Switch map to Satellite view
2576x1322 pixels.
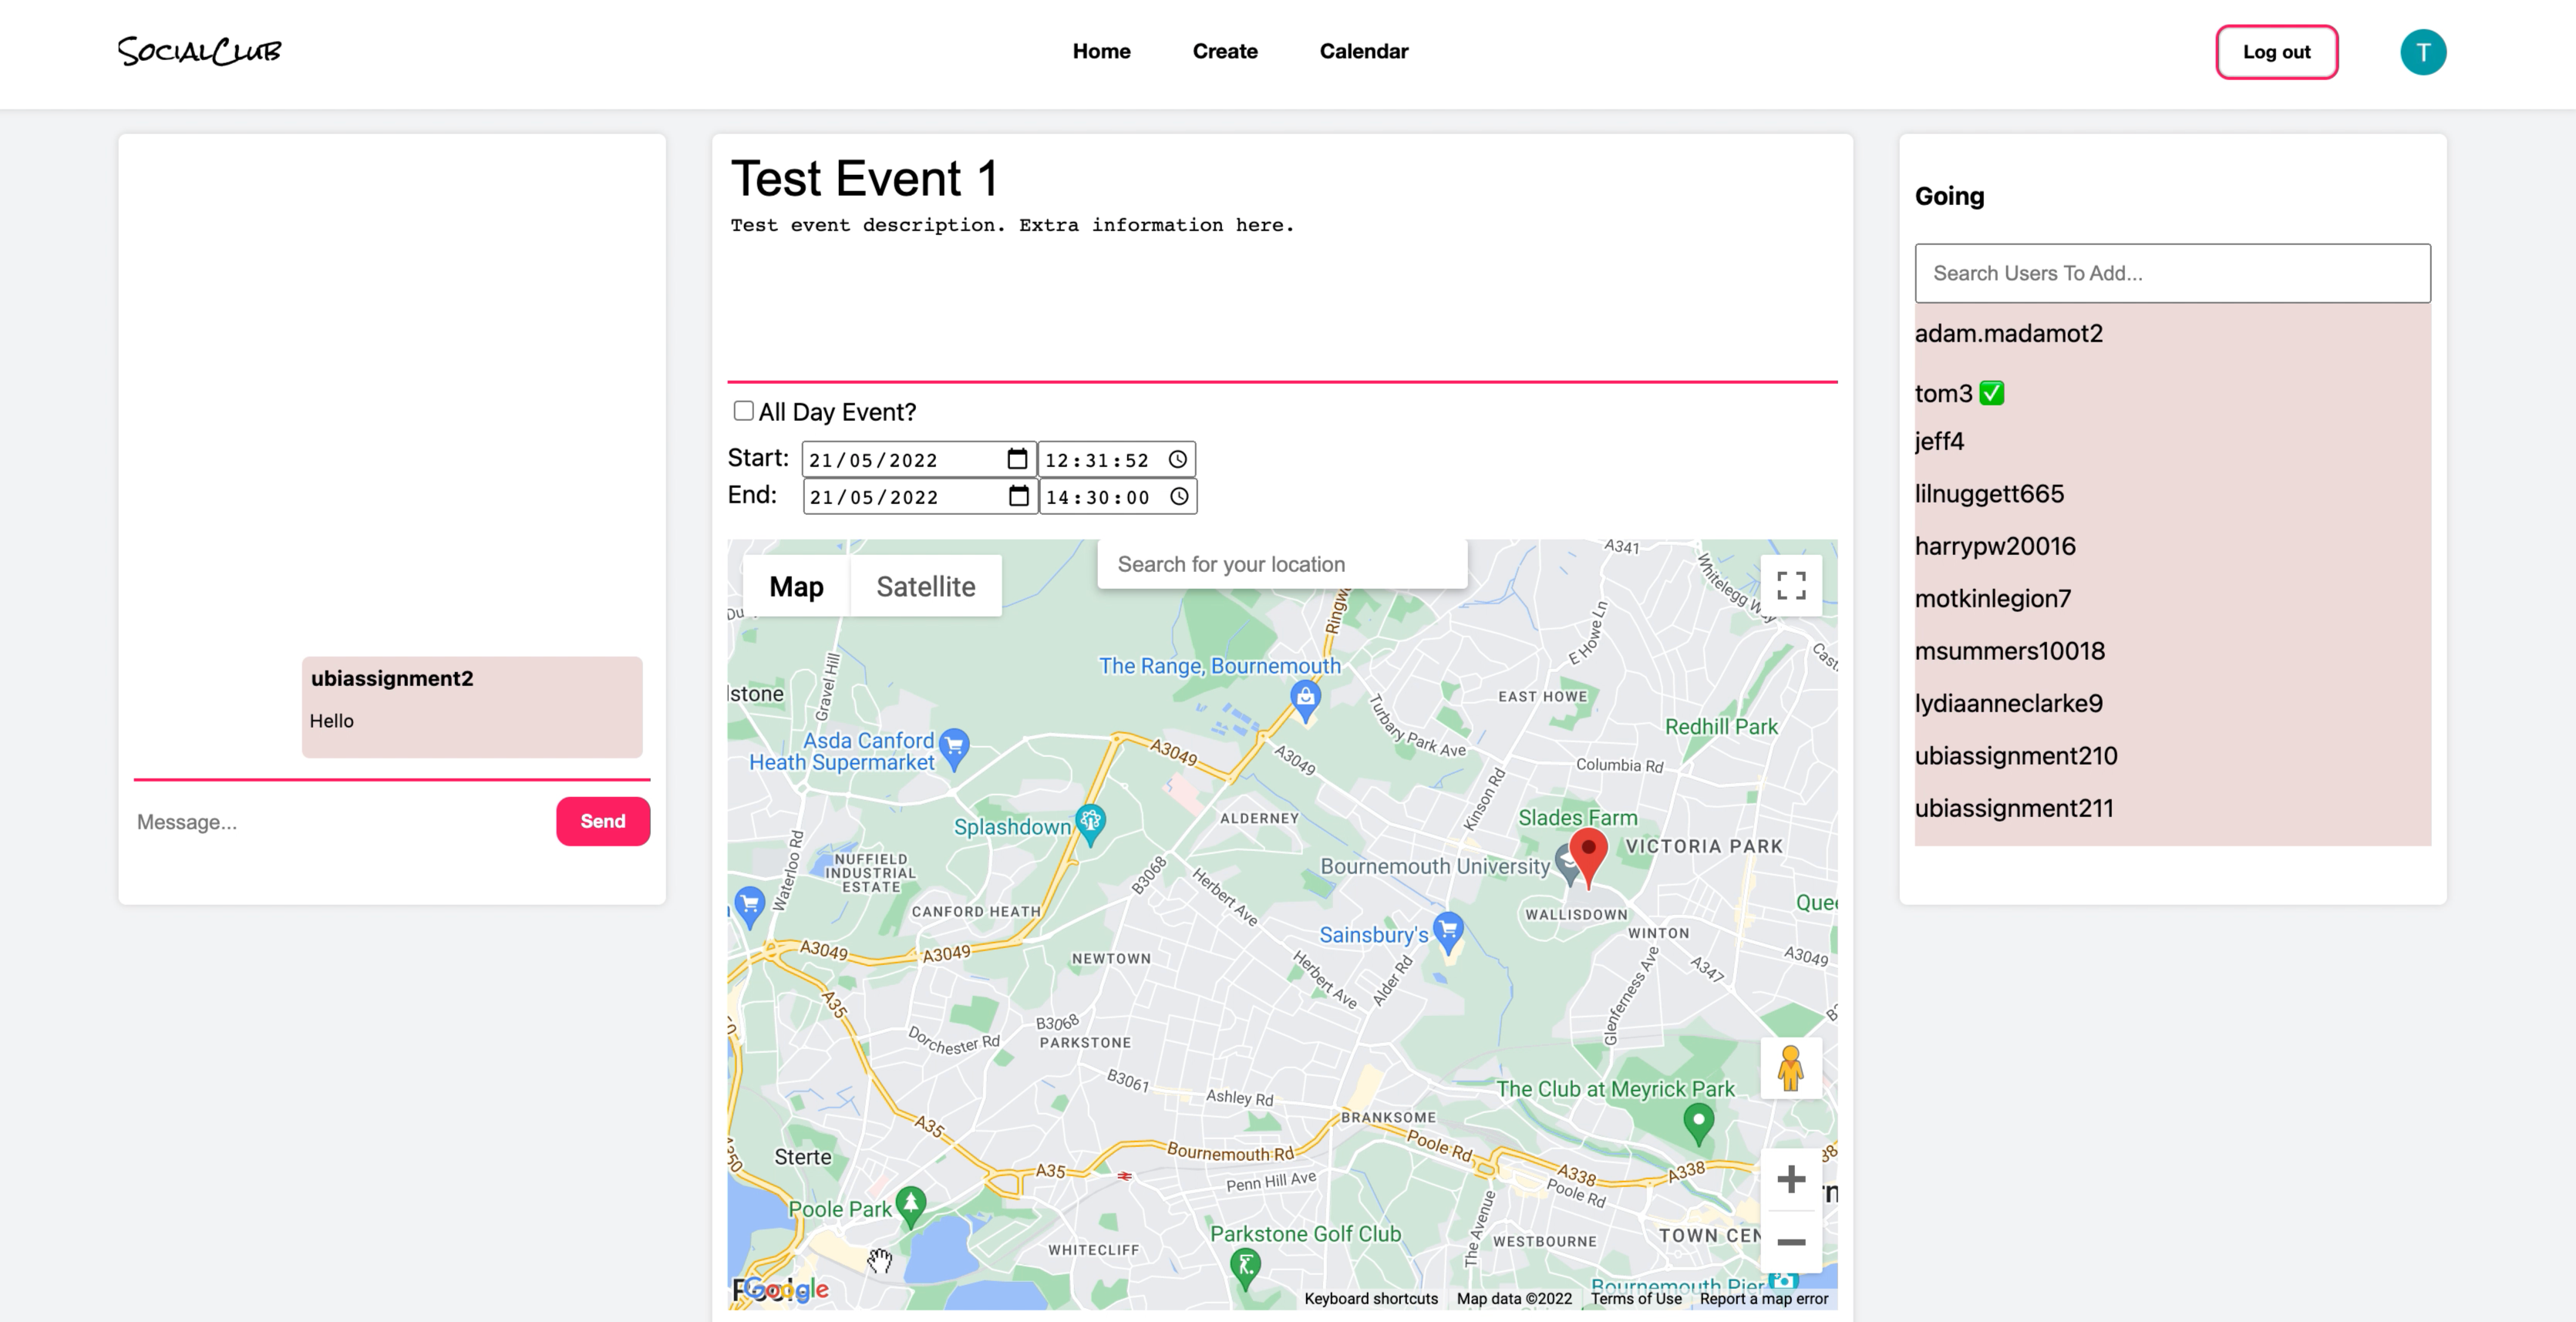click(925, 586)
